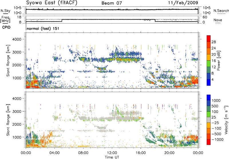Click '4000' on power panel range axis
The width and height of the screenshot is (229, 159).
(17, 39)
